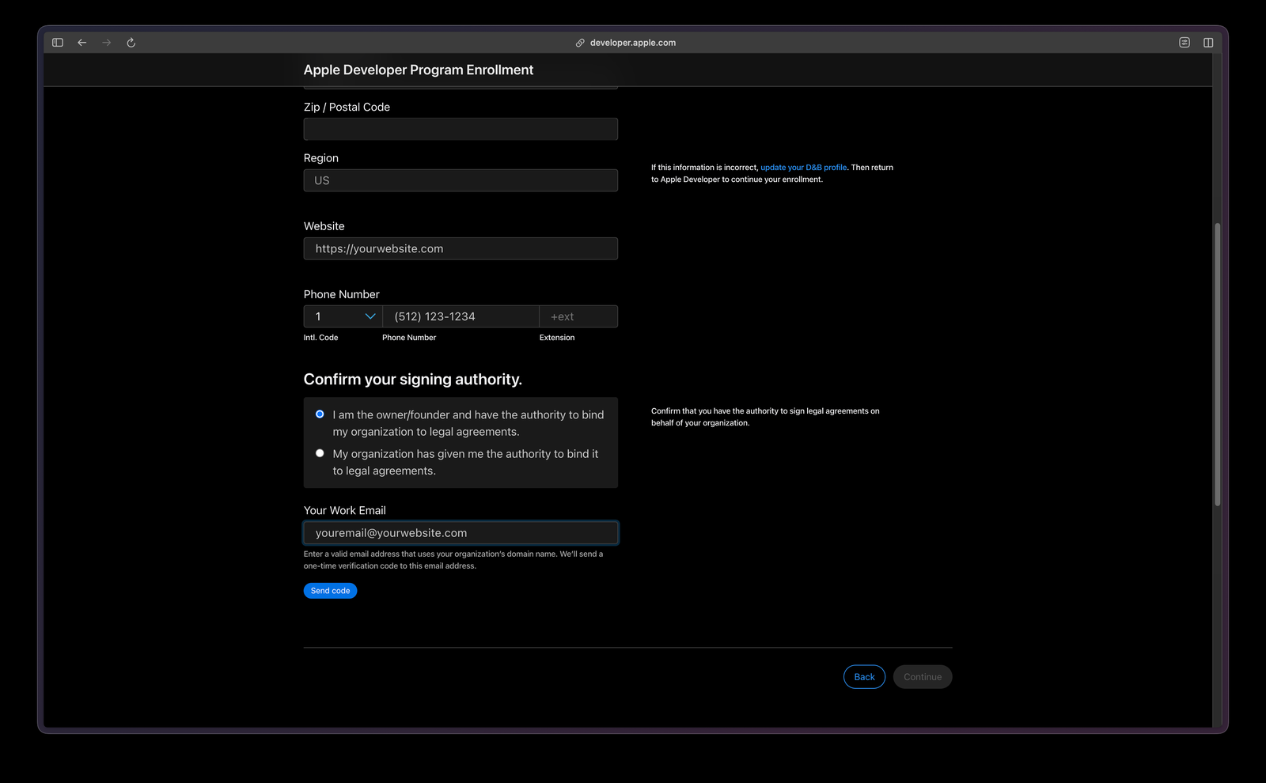Click the Extension caption under phone field
Viewport: 1266px width, 783px height.
tap(557, 338)
